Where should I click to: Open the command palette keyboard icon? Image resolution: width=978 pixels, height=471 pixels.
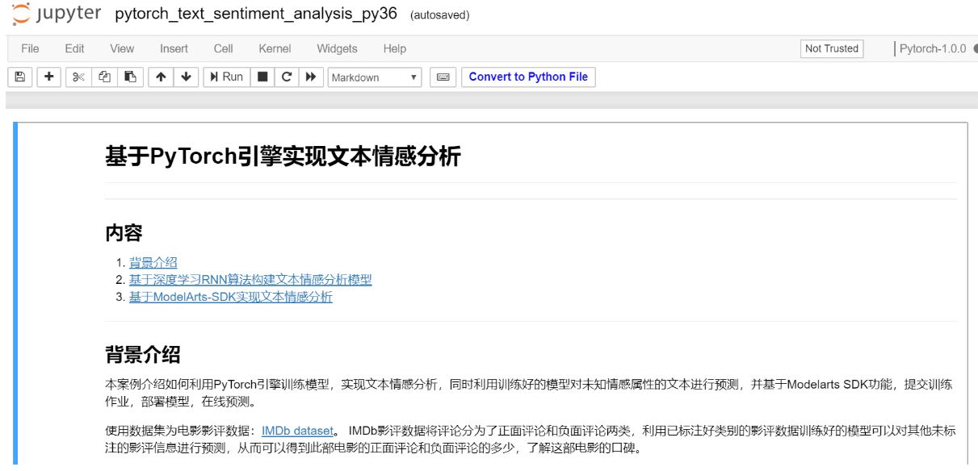pyautogui.click(x=442, y=77)
